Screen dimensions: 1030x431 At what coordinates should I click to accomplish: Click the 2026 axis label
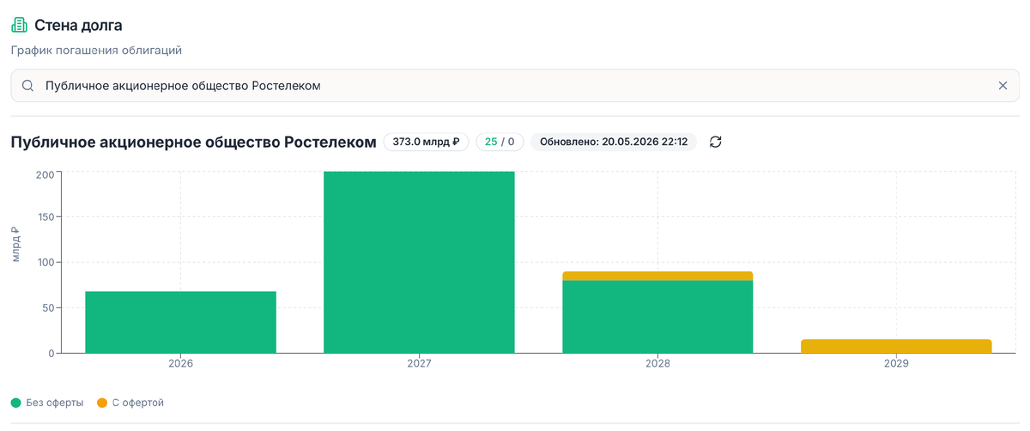coord(181,364)
